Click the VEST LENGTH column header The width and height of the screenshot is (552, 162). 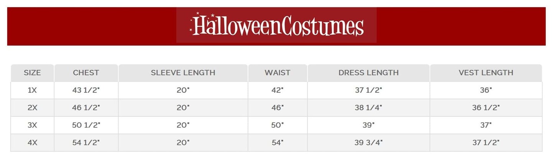[486, 73]
